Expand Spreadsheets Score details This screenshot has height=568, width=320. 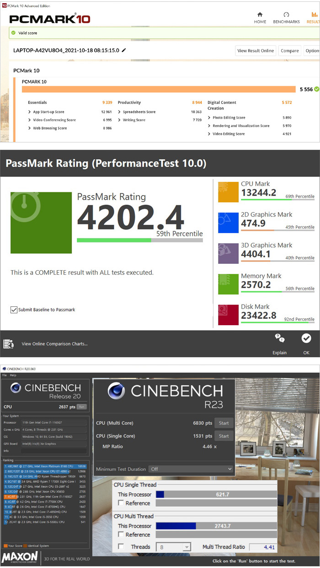click(120, 112)
